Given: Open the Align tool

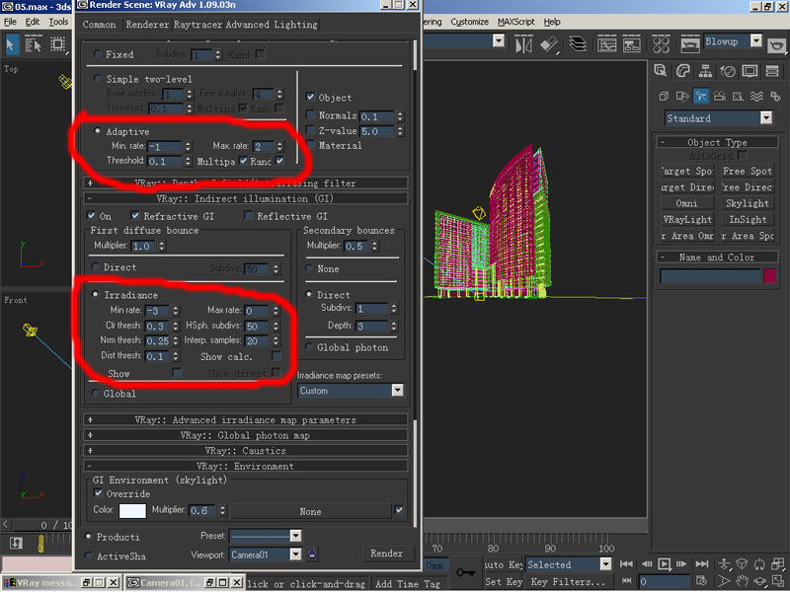Looking at the screenshot, I should [550, 44].
